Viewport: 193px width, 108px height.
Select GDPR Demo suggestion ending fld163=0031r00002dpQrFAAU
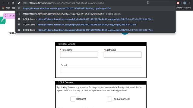point(96,30)
